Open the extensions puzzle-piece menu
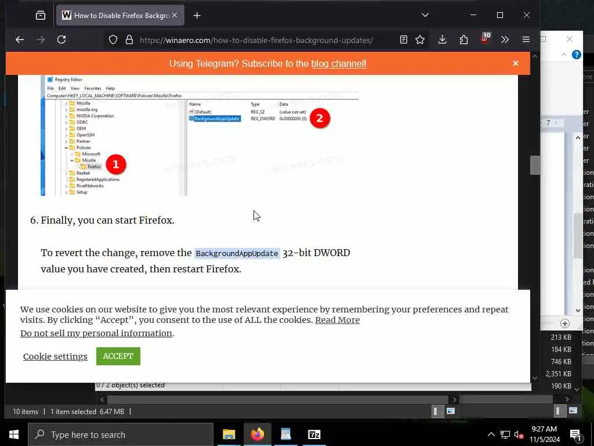This screenshot has width=594, height=446. (463, 39)
